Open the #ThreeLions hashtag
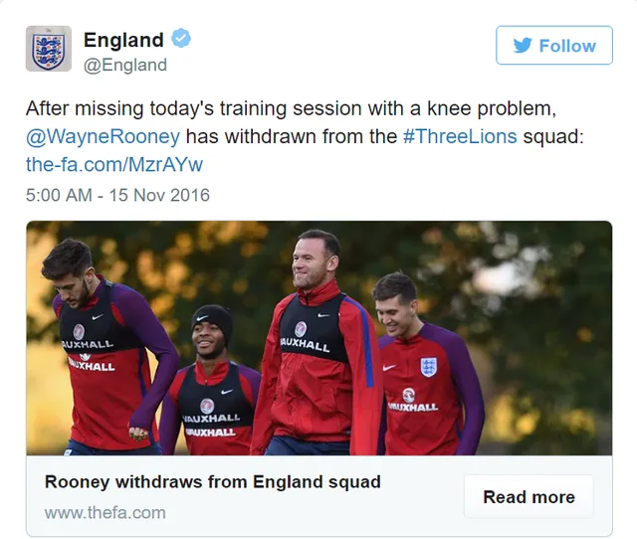The height and width of the screenshot is (539, 637). click(460, 136)
